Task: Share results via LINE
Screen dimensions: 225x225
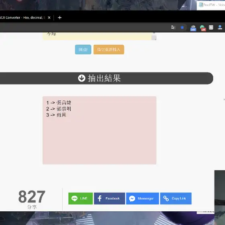Action: pyautogui.click(x=80, y=198)
